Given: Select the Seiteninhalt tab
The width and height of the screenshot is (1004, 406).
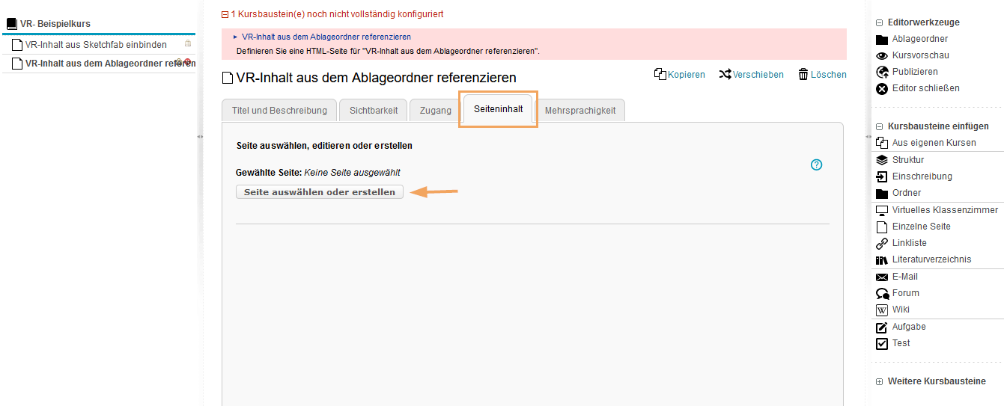Looking at the screenshot, I should click(x=498, y=109).
